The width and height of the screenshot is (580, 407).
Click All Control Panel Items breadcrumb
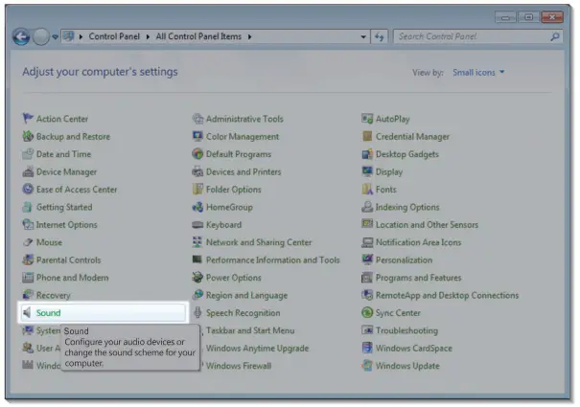(x=198, y=36)
